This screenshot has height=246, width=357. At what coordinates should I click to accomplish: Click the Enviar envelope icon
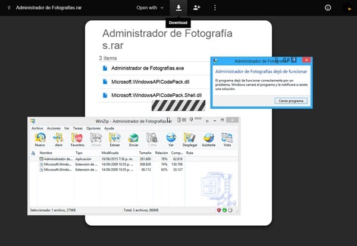[133, 139]
